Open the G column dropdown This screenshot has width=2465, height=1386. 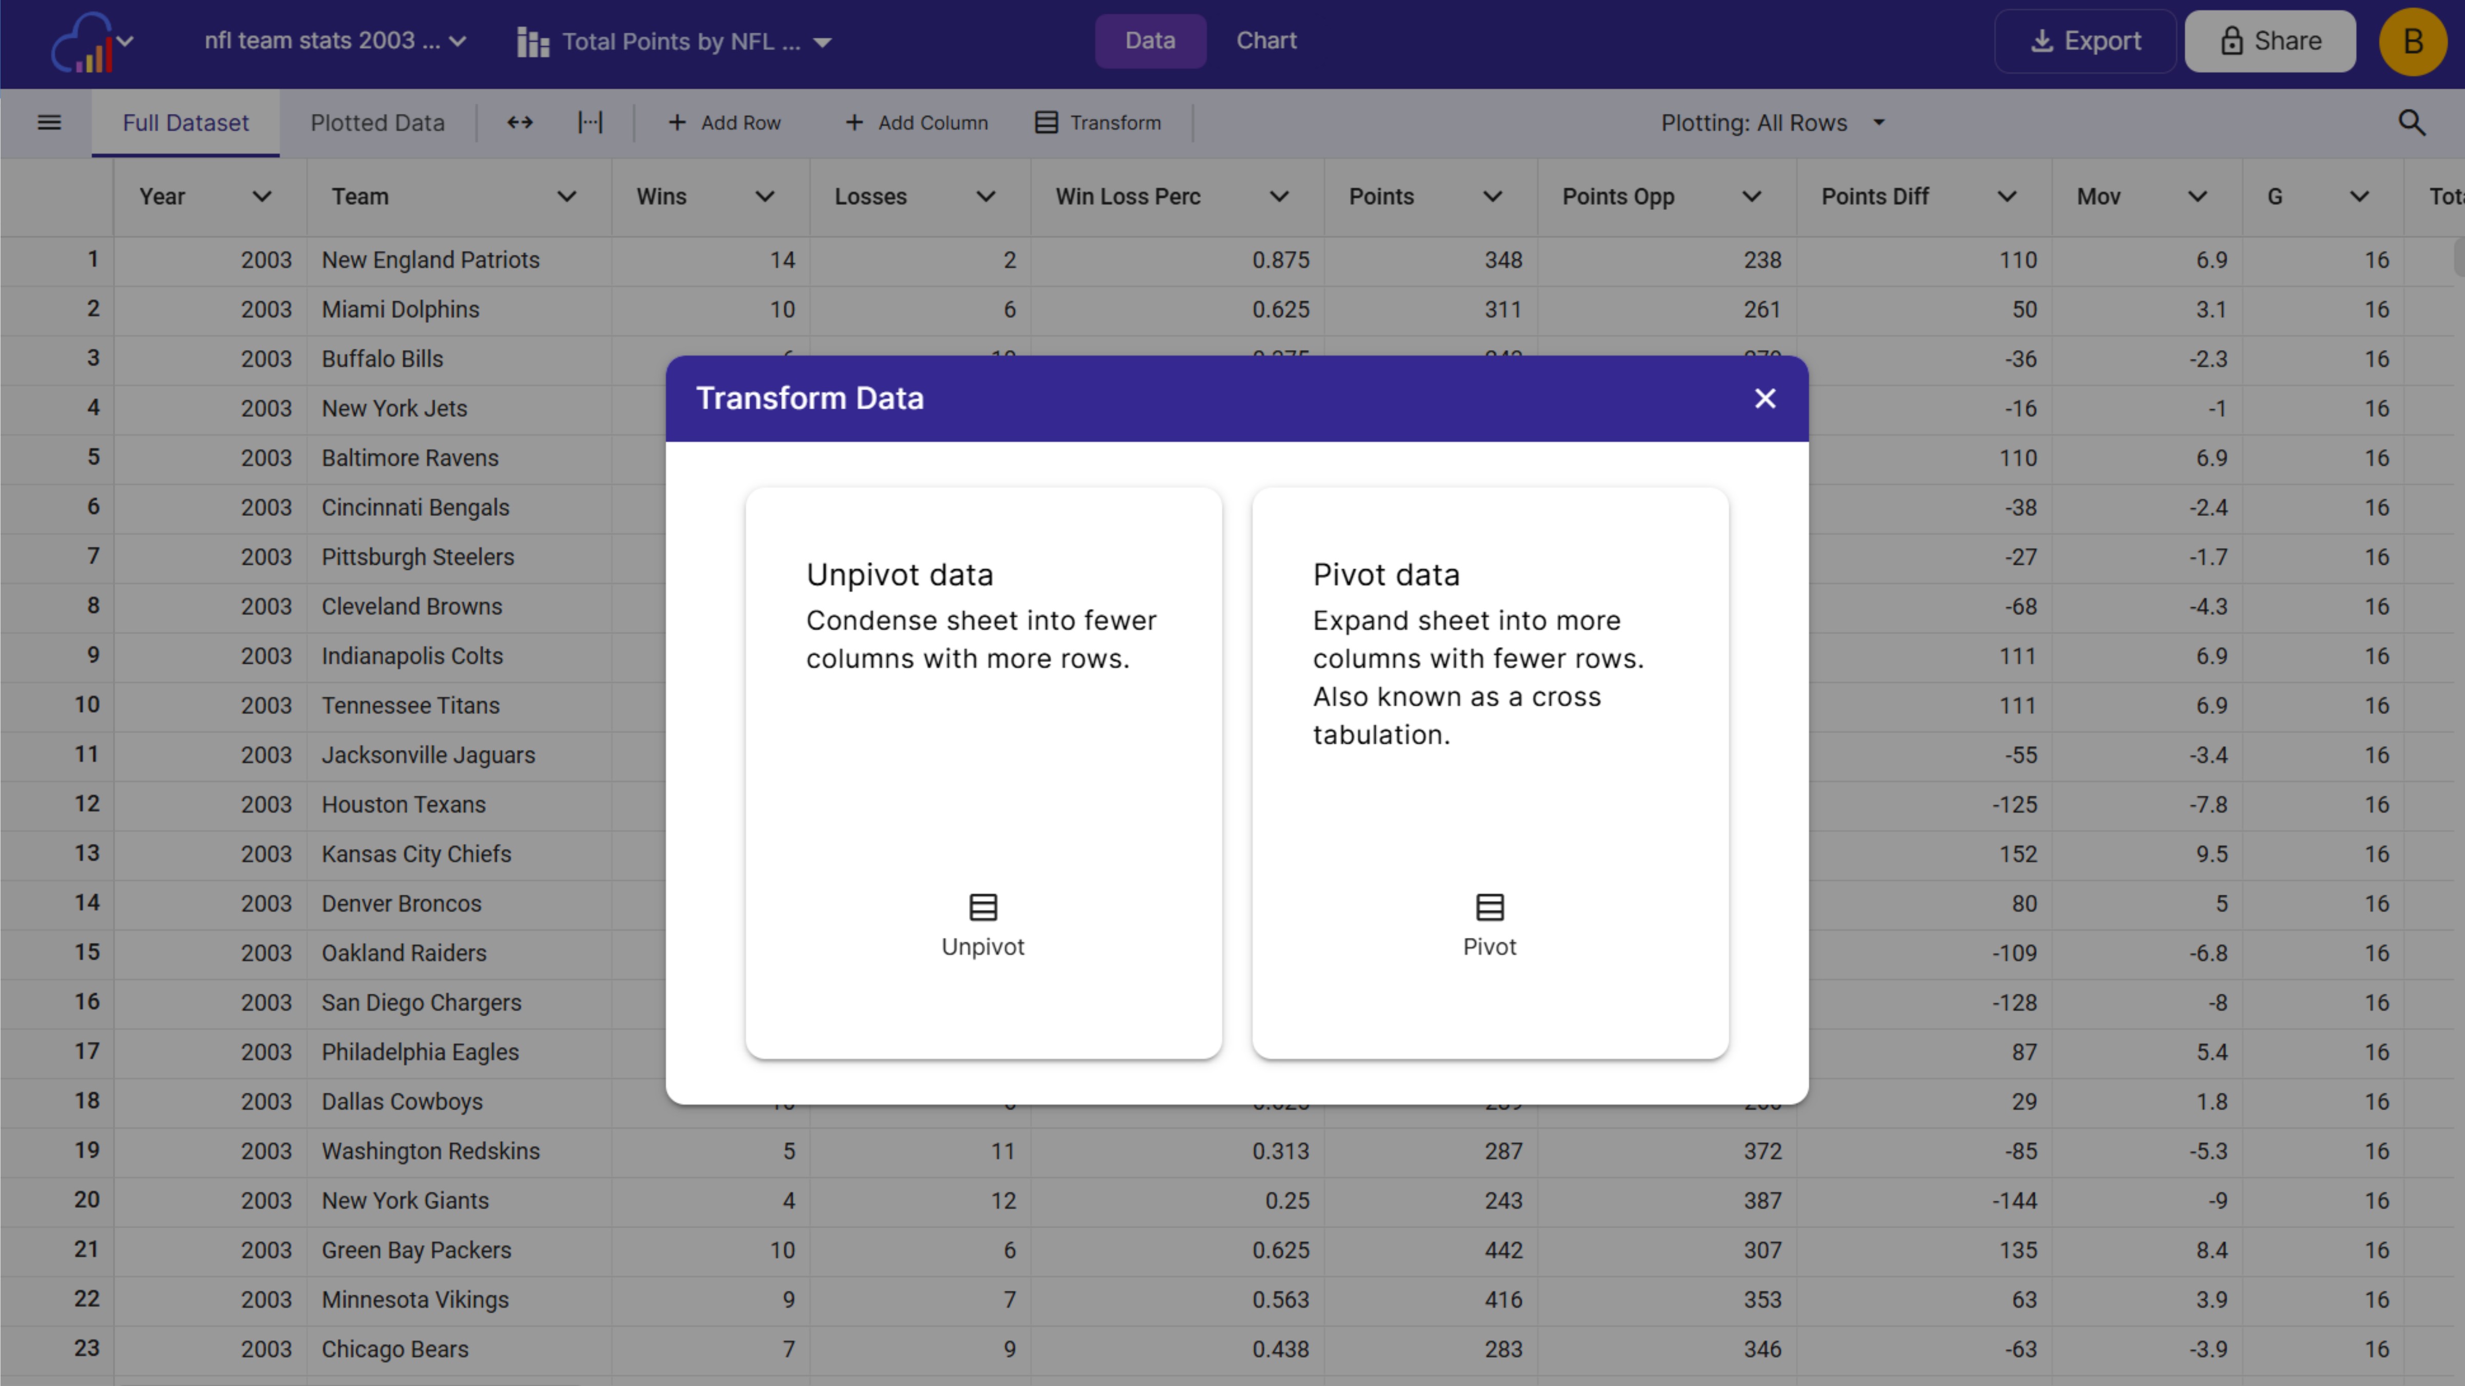tap(2360, 197)
